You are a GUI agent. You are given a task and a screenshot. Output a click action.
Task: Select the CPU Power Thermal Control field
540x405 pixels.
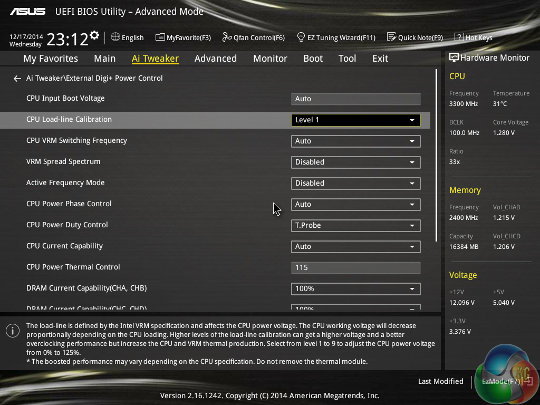355,268
